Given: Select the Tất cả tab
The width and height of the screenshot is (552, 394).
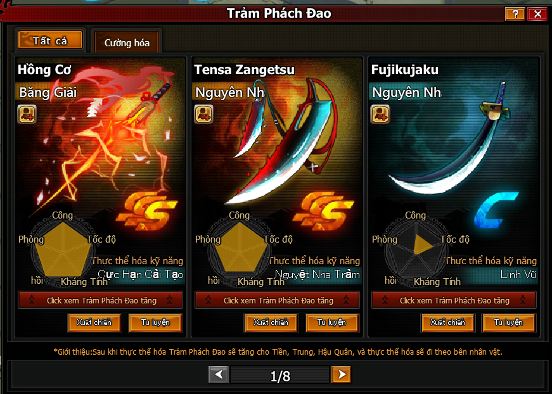Looking at the screenshot, I should click(50, 41).
